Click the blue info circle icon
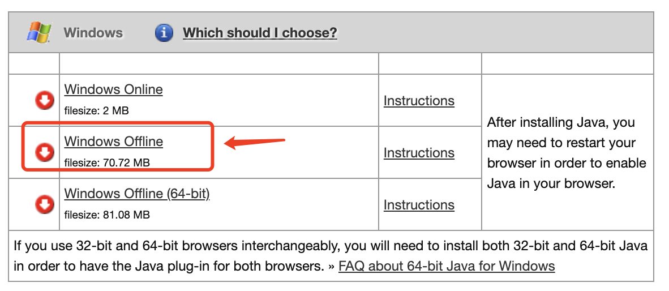Screen dimensions: 669x291 164,32
